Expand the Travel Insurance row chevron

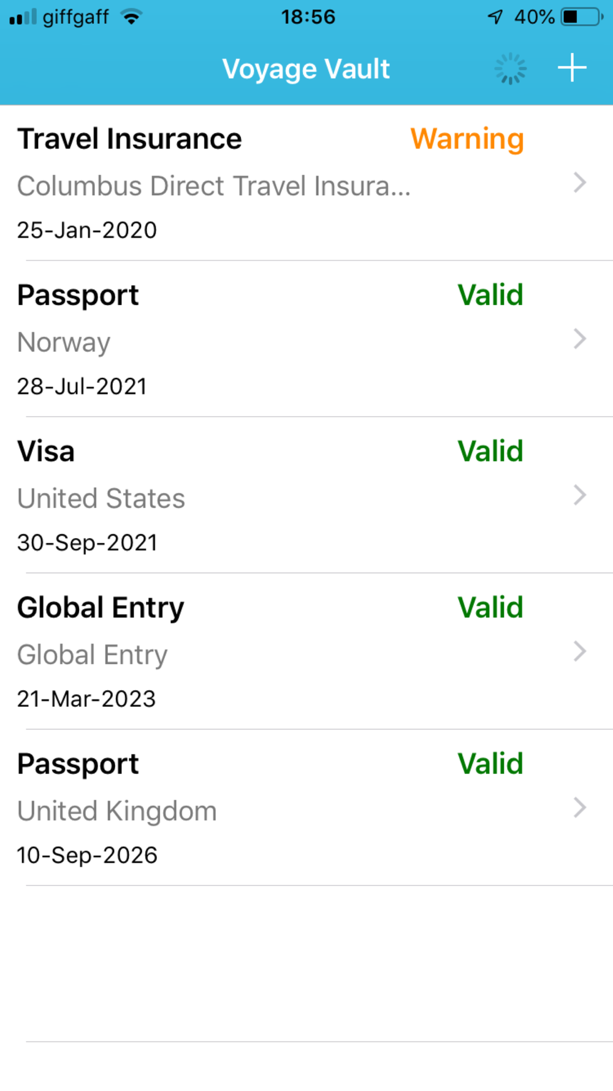(x=579, y=183)
